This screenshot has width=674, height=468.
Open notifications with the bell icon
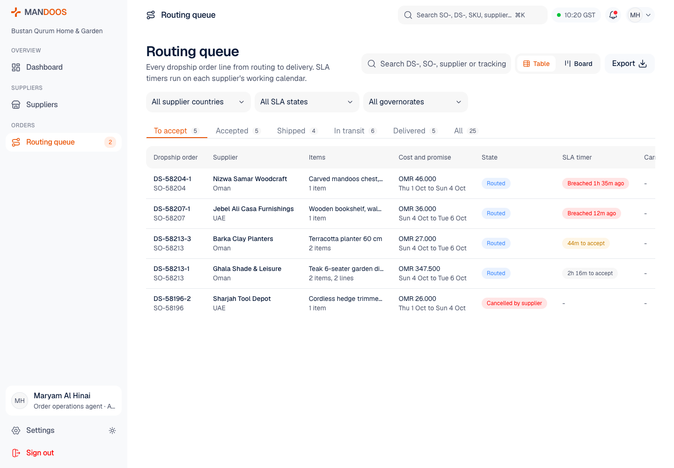pyautogui.click(x=613, y=15)
